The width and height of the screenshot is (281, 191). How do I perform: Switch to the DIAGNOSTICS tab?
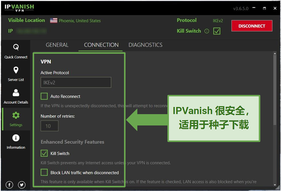coord(145,45)
